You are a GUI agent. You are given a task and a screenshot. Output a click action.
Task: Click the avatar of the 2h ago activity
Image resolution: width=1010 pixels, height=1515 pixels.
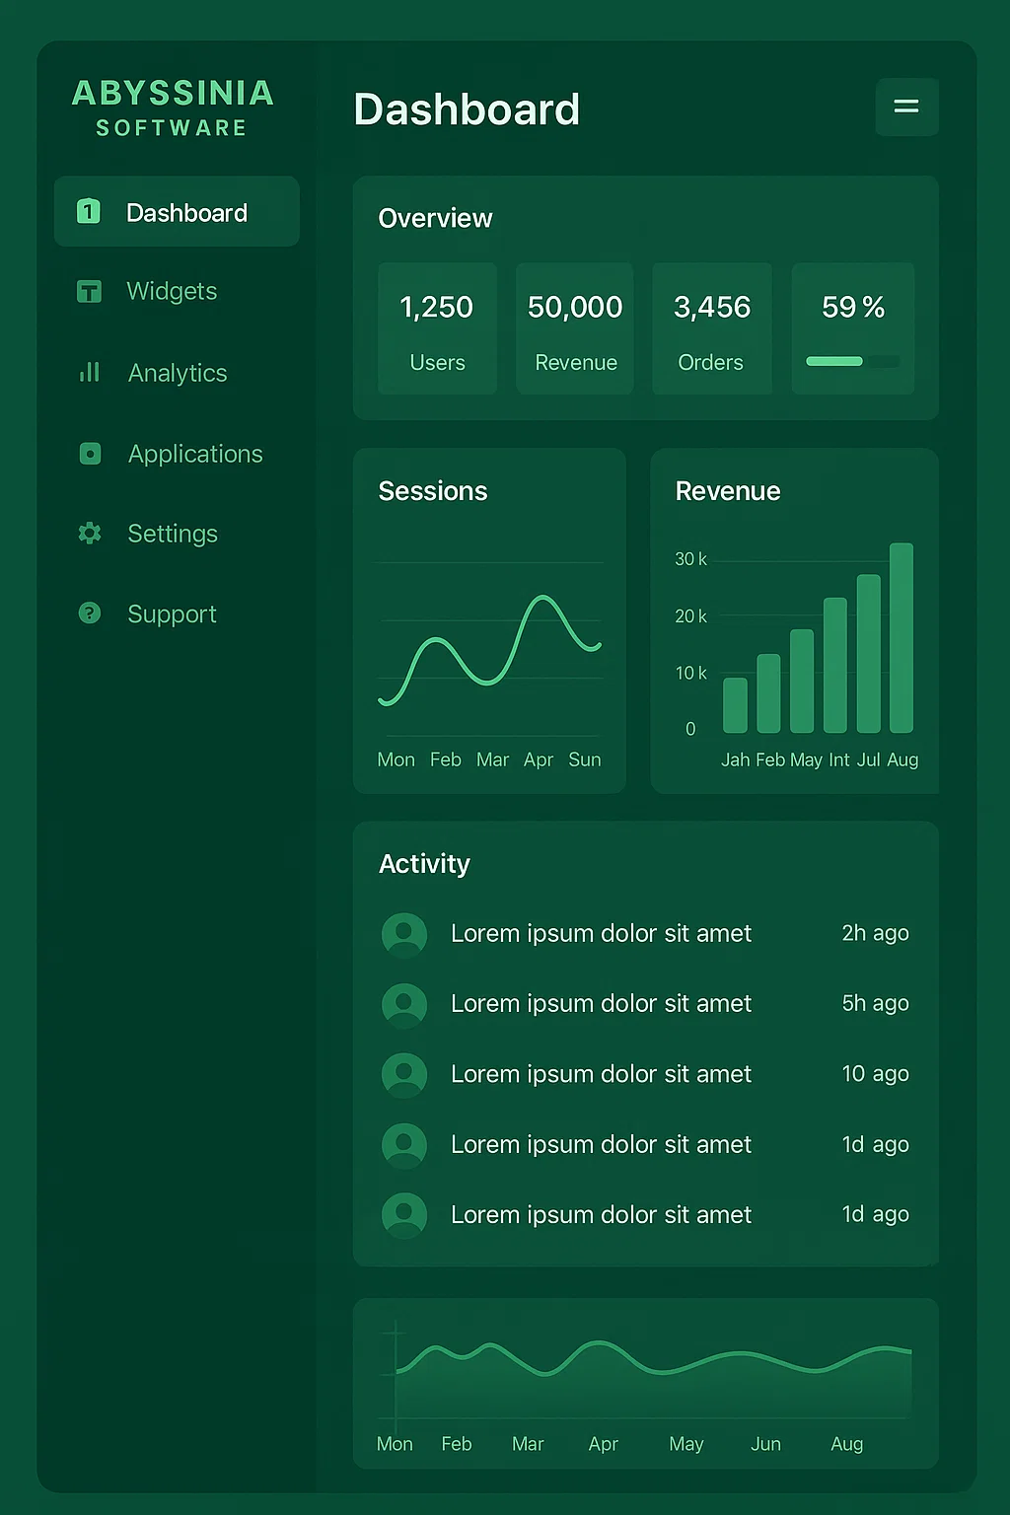pyautogui.click(x=404, y=934)
